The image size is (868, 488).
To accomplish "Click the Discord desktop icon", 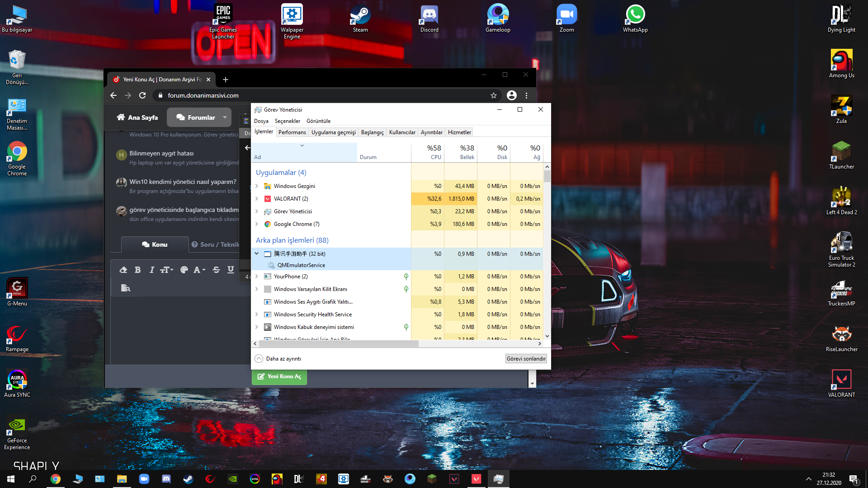I will coord(429,18).
